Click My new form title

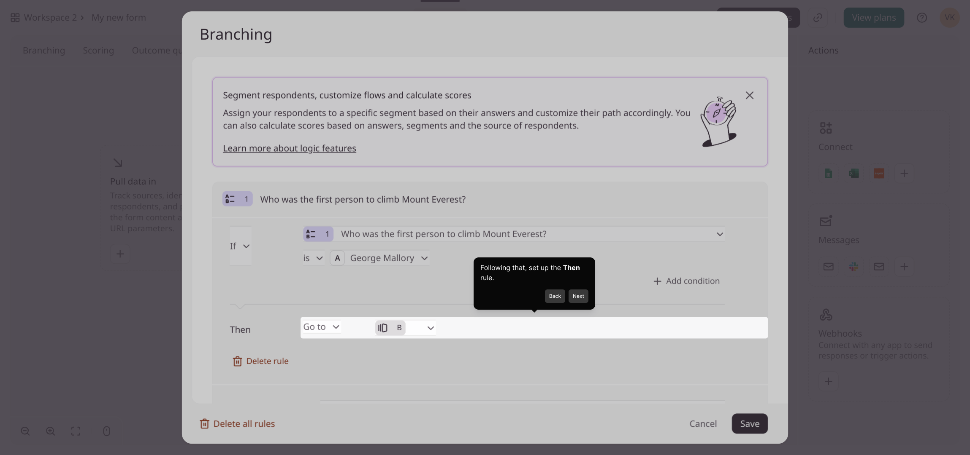tap(119, 18)
